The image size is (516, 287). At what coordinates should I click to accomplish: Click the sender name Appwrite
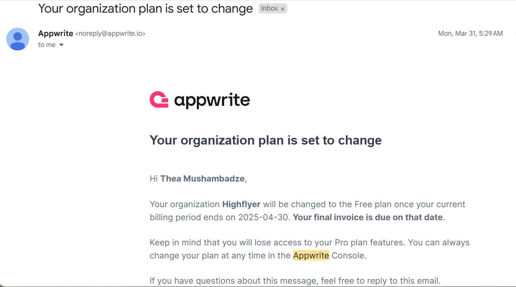coord(56,34)
